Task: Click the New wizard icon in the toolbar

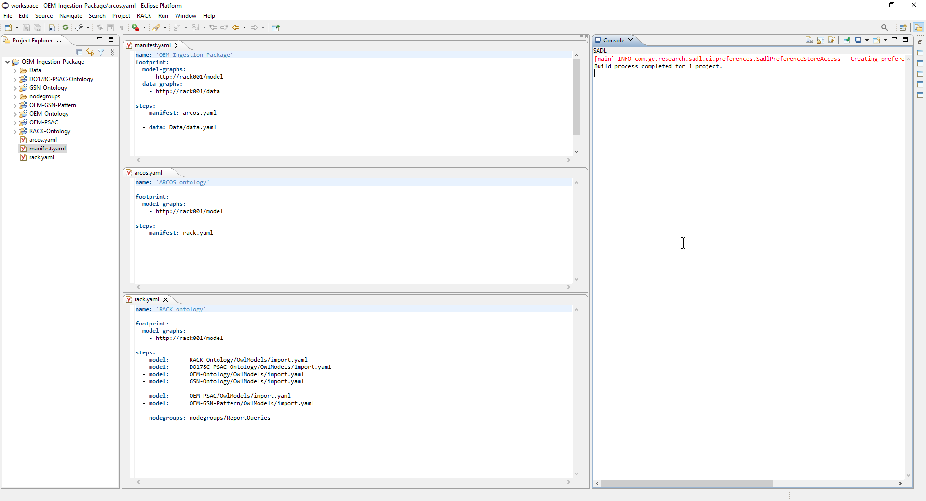Action: [8, 27]
